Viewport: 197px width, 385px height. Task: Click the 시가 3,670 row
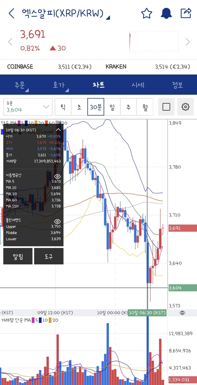(x=33, y=136)
